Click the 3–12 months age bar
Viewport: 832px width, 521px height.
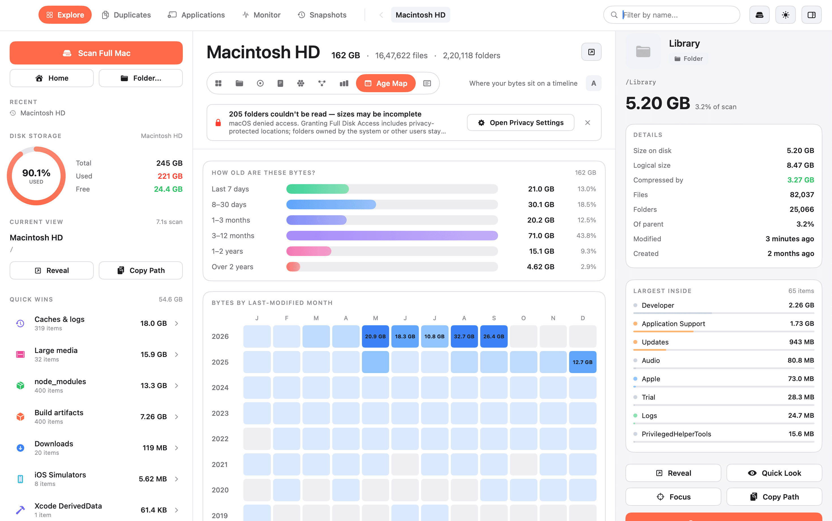click(392, 236)
